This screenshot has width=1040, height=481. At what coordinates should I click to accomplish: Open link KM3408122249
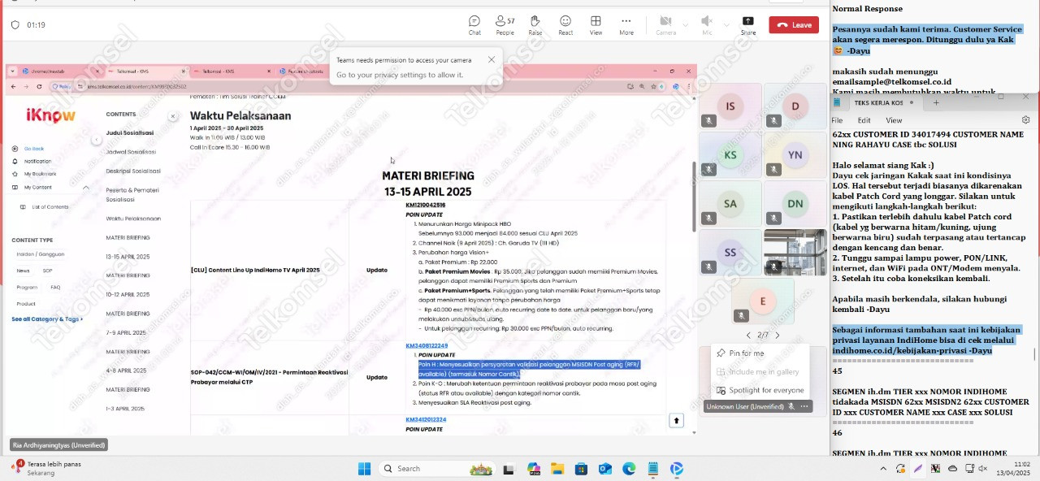click(427, 346)
